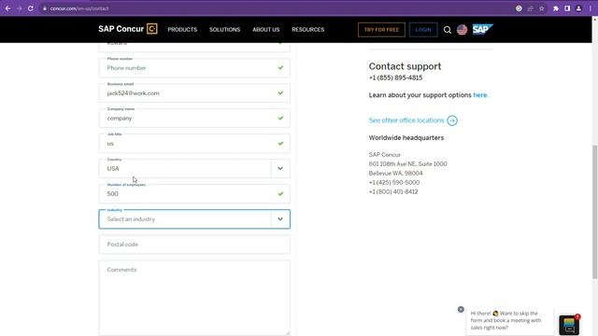
Task: Click the page vertical scrollbar
Action: coord(594,212)
